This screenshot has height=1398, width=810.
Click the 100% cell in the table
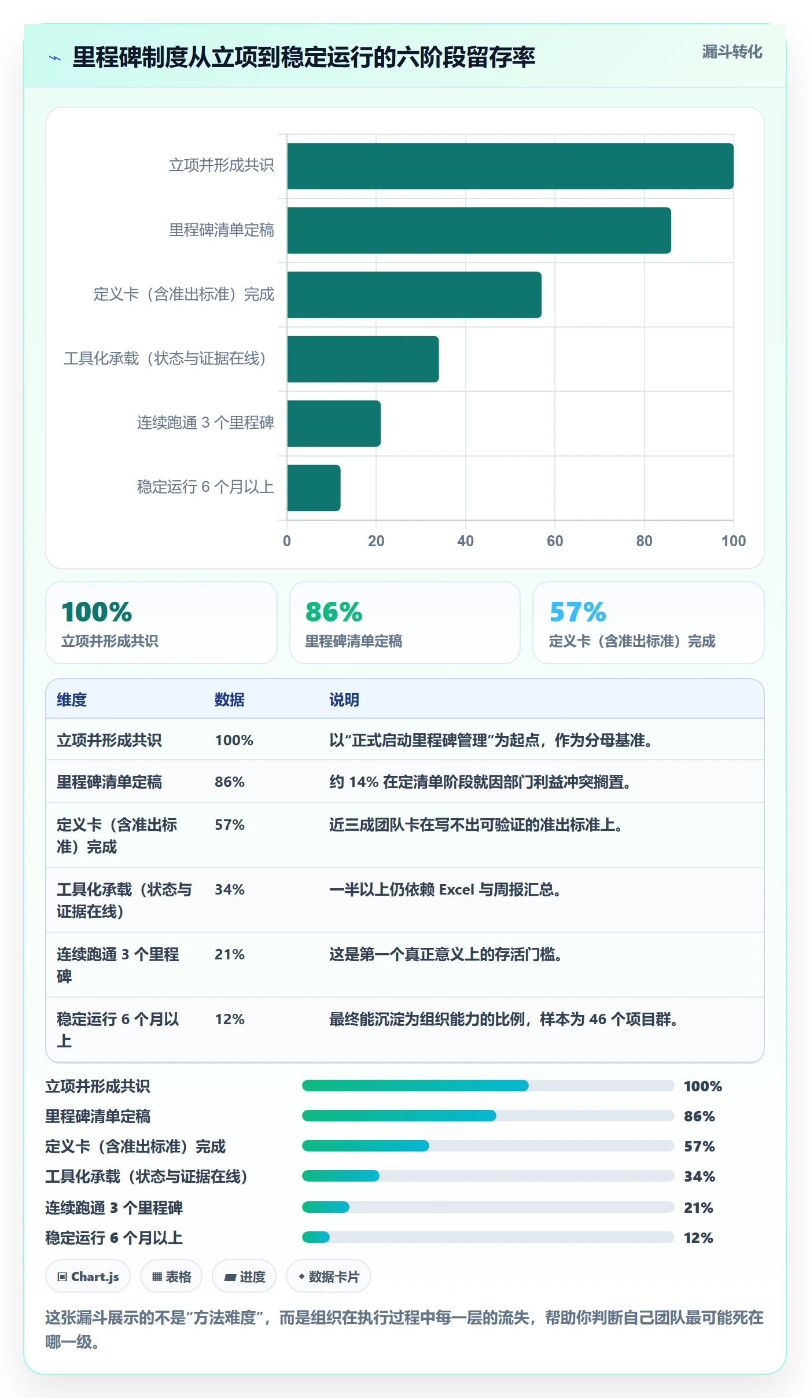tap(234, 740)
